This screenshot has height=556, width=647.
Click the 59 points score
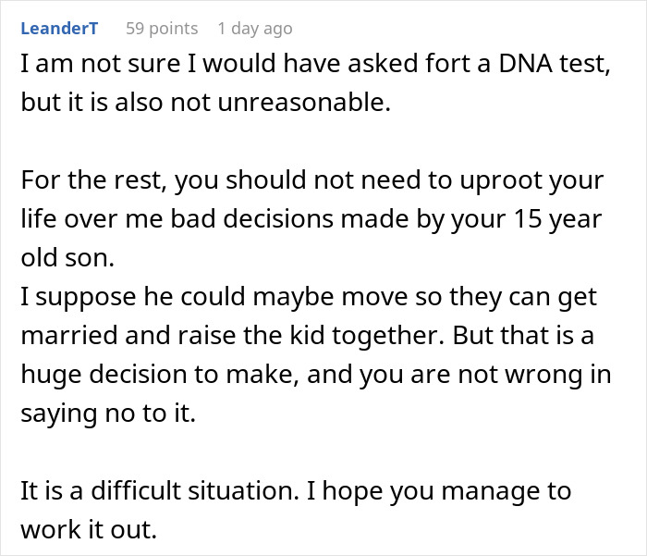coord(162,29)
